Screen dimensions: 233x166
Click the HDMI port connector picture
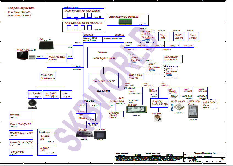pos(32,57)
